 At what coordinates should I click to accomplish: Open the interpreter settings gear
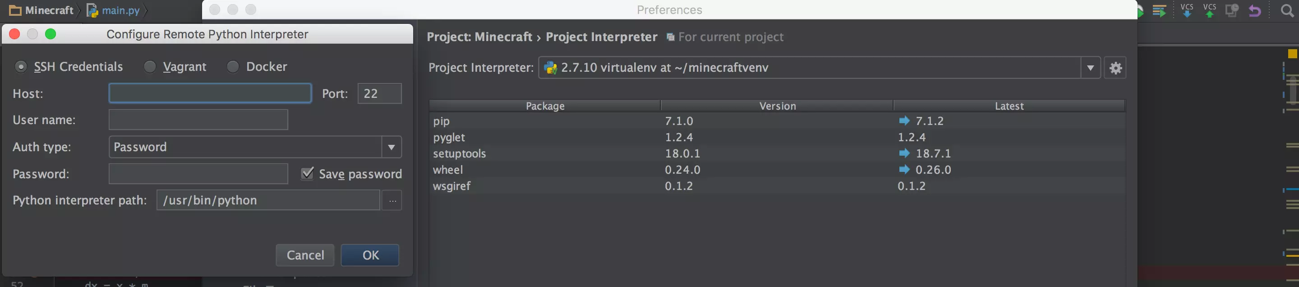tap(1115, 68)
